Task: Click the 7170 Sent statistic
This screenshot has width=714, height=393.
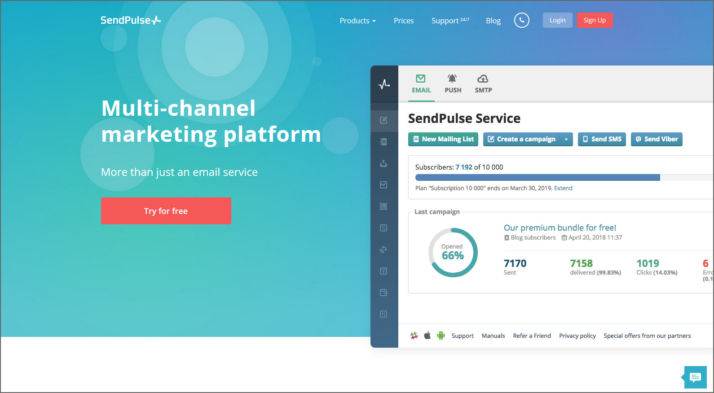Action: 515,267
